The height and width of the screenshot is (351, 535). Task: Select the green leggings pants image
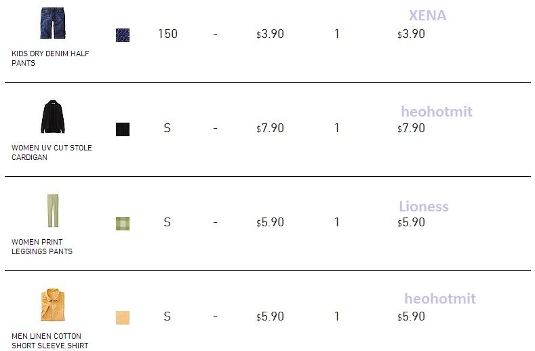pos(52,211)
